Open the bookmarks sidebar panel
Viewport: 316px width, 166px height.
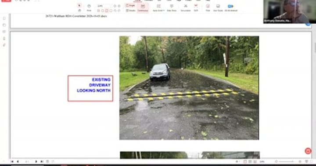(x=4, y=18)
